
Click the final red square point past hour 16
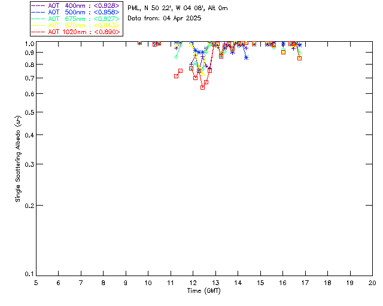(x=299, y=58)
